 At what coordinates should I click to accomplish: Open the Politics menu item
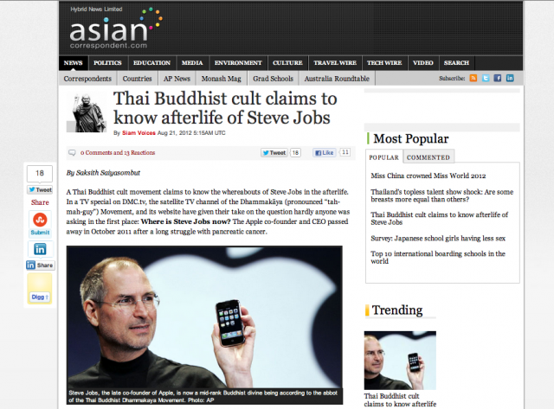click(107, 63)
